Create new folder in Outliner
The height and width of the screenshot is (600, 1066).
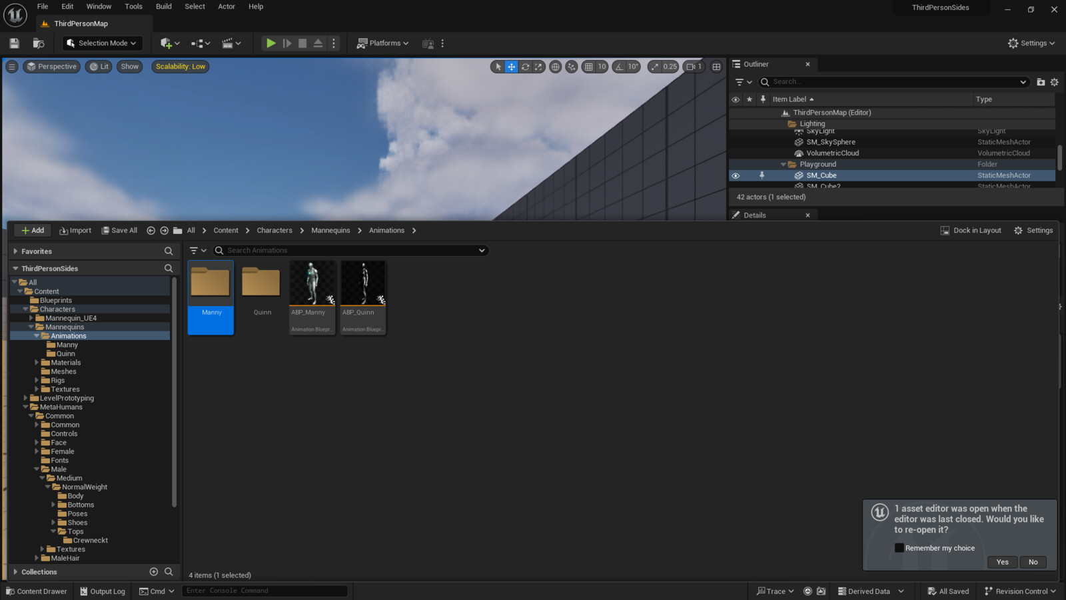1041,82
